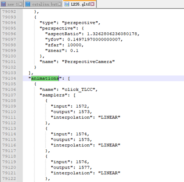Select the LXS5.gltf tab label
This screenshot has height=182, width=184.
(x=80, y=4)
